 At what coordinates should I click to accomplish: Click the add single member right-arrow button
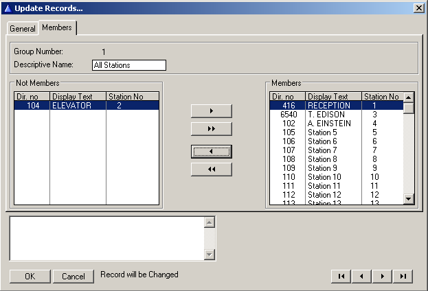pos(211,111)
